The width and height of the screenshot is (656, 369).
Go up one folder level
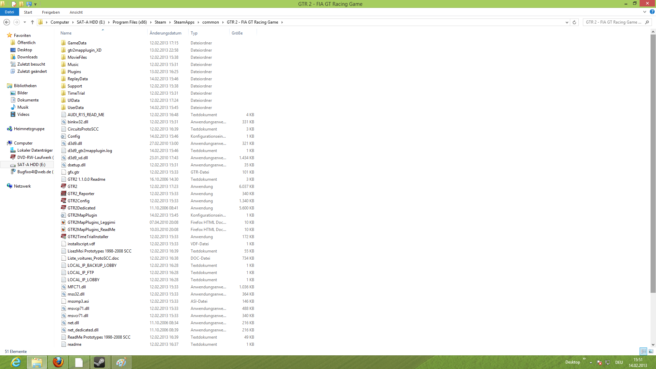(32, 22)
